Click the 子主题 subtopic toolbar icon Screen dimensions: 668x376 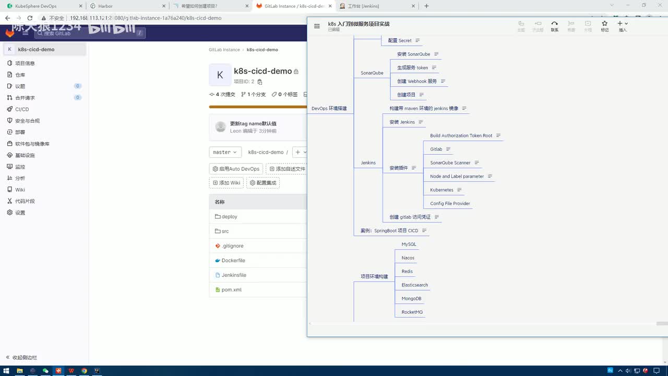coord(538,26)
